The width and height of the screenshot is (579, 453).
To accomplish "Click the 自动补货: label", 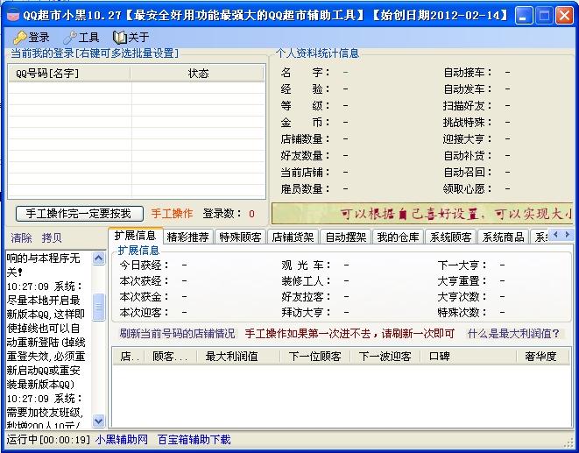I will click(468, 156).
